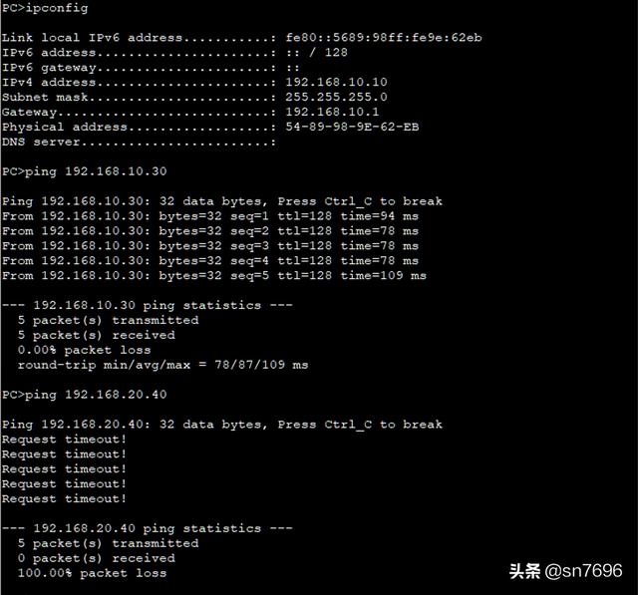
Task: Click the @sn7696 watermark text
Action: (x=583, y=571)
